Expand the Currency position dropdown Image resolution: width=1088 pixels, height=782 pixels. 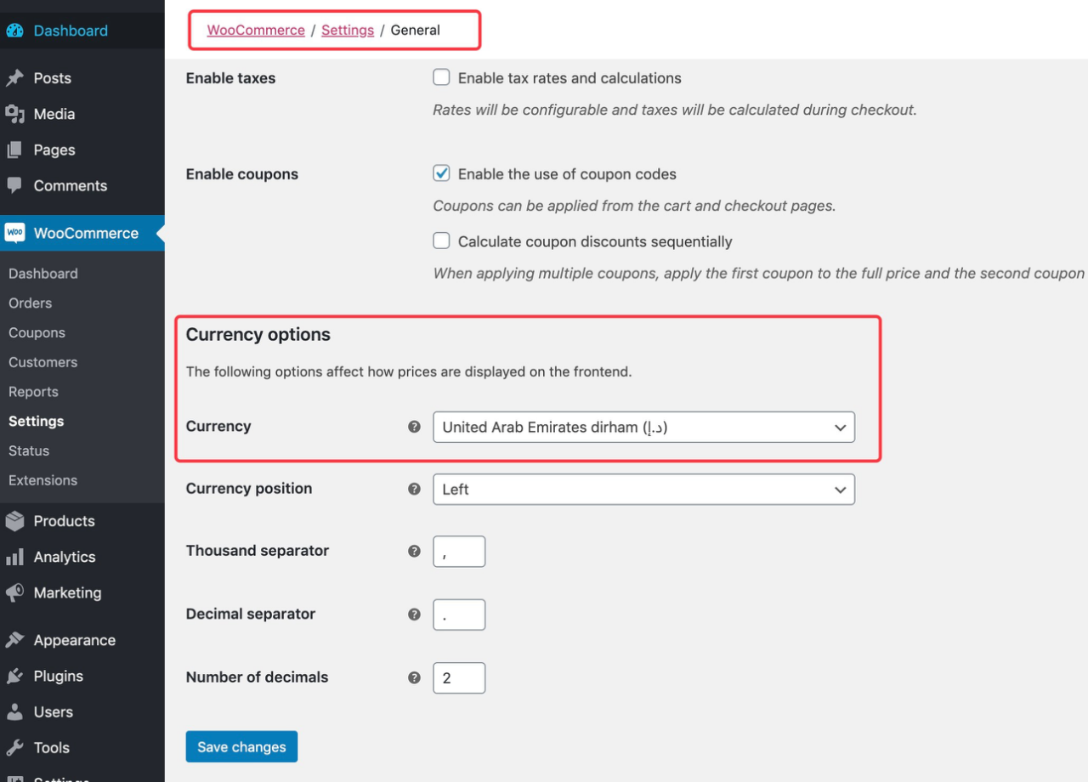point(643,490)
